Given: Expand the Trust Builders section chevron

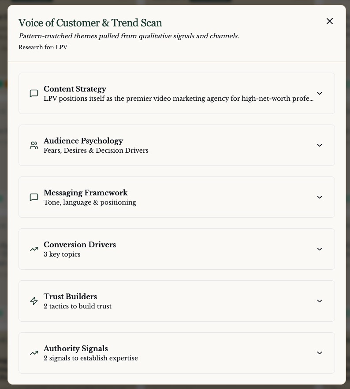Looking at the screenshot, I should [x=320, y=301].
